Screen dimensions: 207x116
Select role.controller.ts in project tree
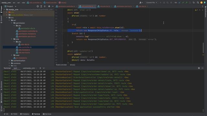25,47
